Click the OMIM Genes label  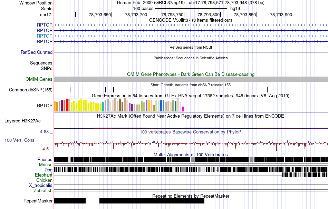point(39,79)
